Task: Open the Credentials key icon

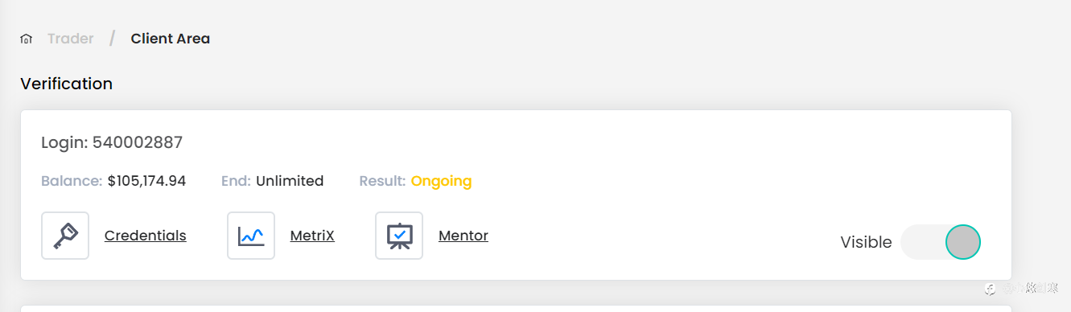Action: (x=65, y=236)
